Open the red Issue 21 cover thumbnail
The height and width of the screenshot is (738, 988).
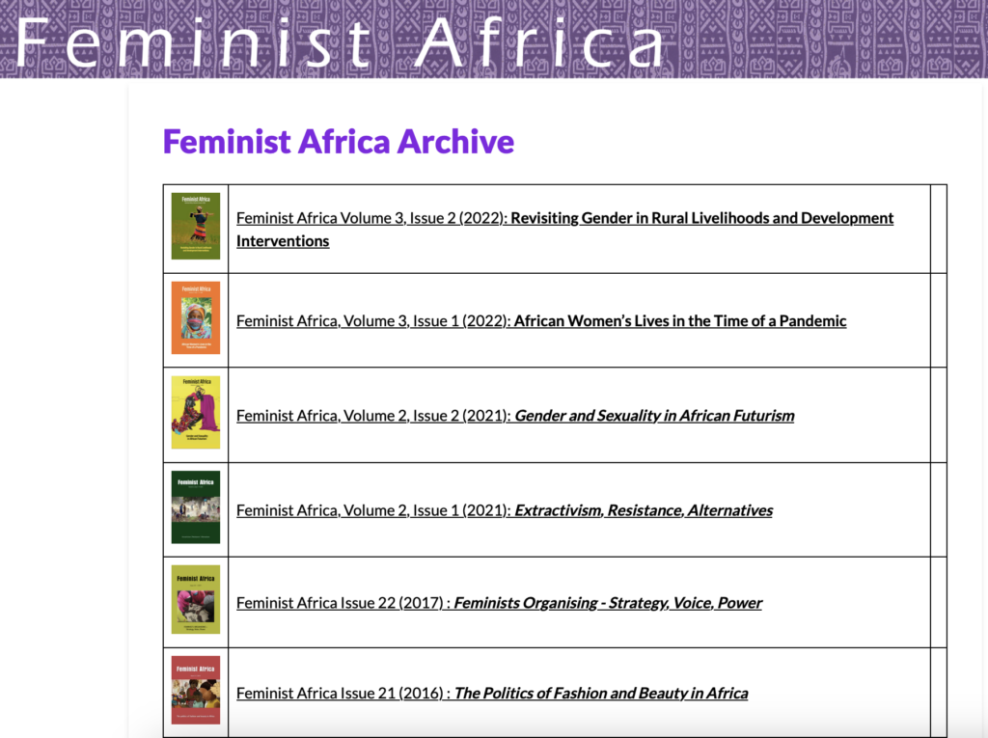pos(196,691)
